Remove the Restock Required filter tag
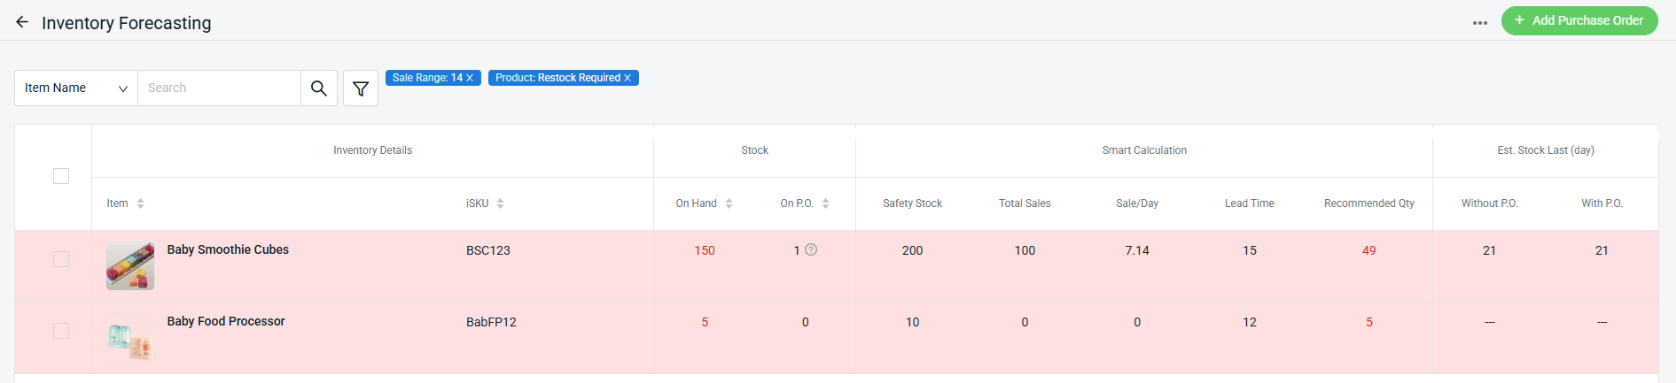This screenshot has height=383, width=1676. pyautogui.click(x=628, y=78)
